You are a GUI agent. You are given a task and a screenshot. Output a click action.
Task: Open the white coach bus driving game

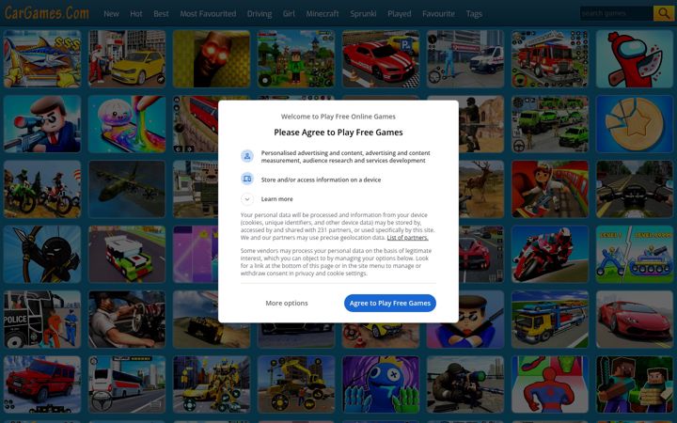[127, 384]
